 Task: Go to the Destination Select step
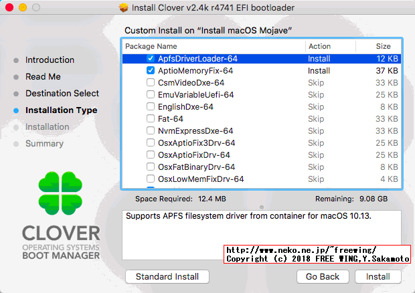click(62, 94)
